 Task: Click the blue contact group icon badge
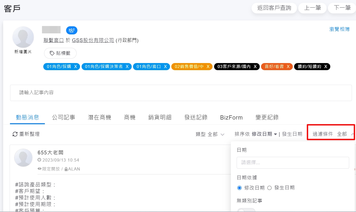(72, 30)
